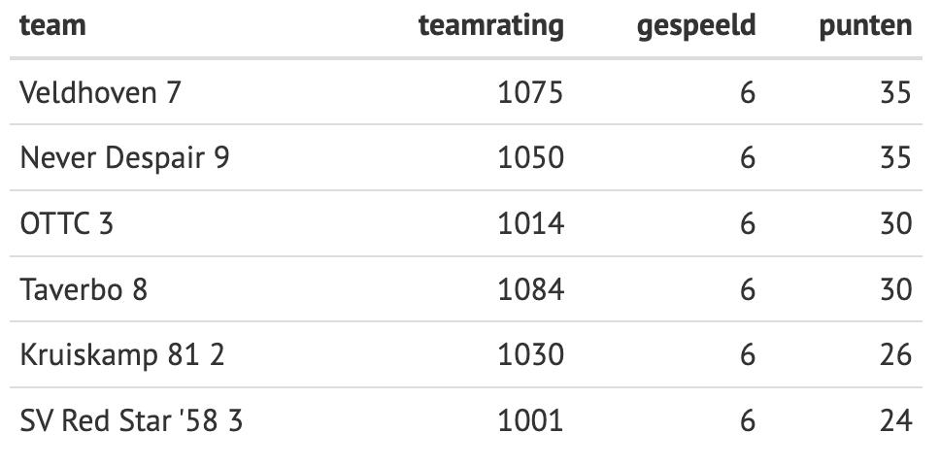Click the gespeeld column header
Viewport: 940px width, 466px height.
tap(696, 27)
